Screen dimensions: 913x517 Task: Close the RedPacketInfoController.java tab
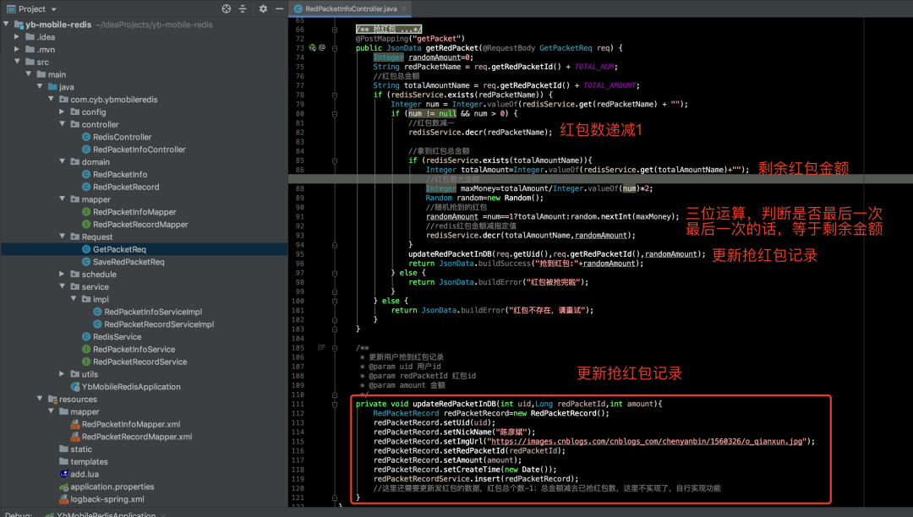click(404, 8)
